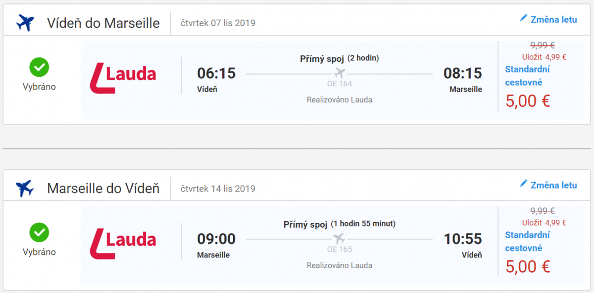The height and width of the screenshot is (293, 594).
Task: Toggle the green Vybráno checkmark for the outbound flight
Action: (x=39, y=66)
